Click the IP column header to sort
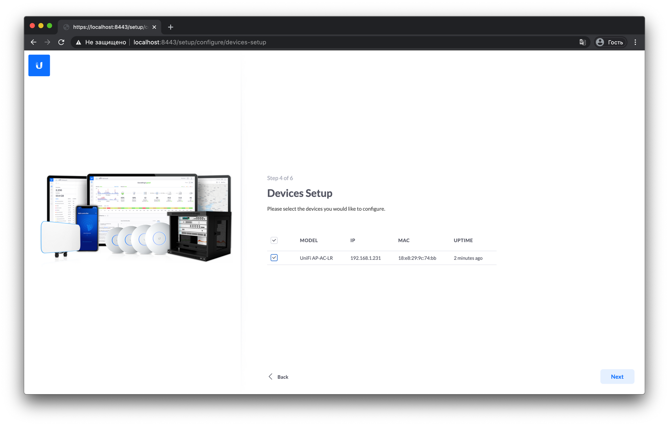 pos(353,239)
